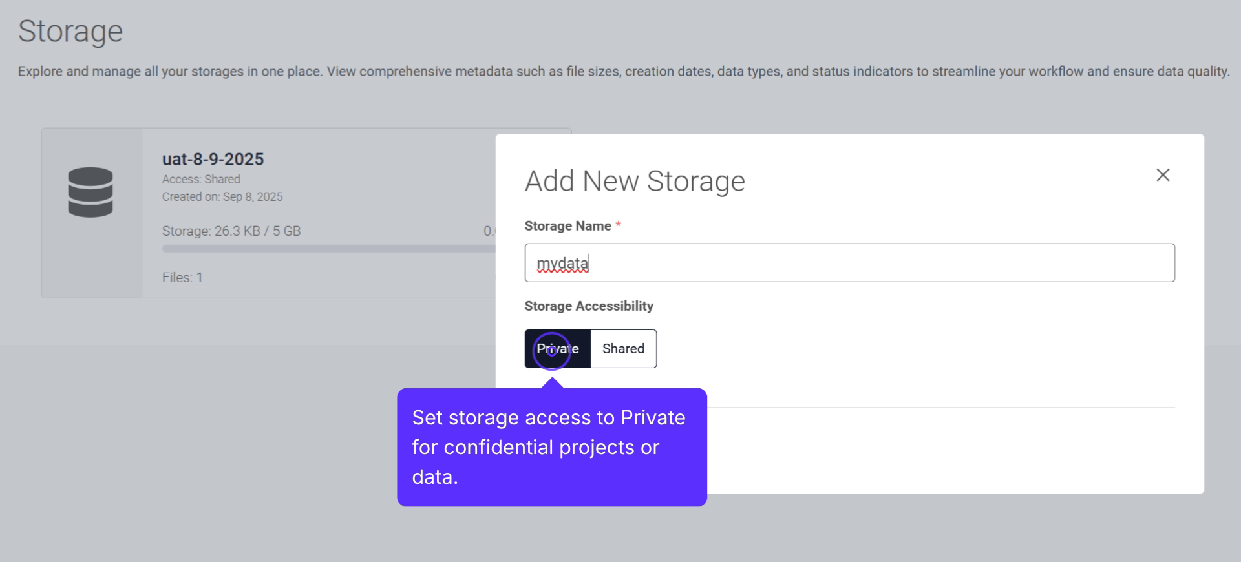Open the uat-8-9-2025 storage title
This screenshot has width=1241, height=562.
213,159
